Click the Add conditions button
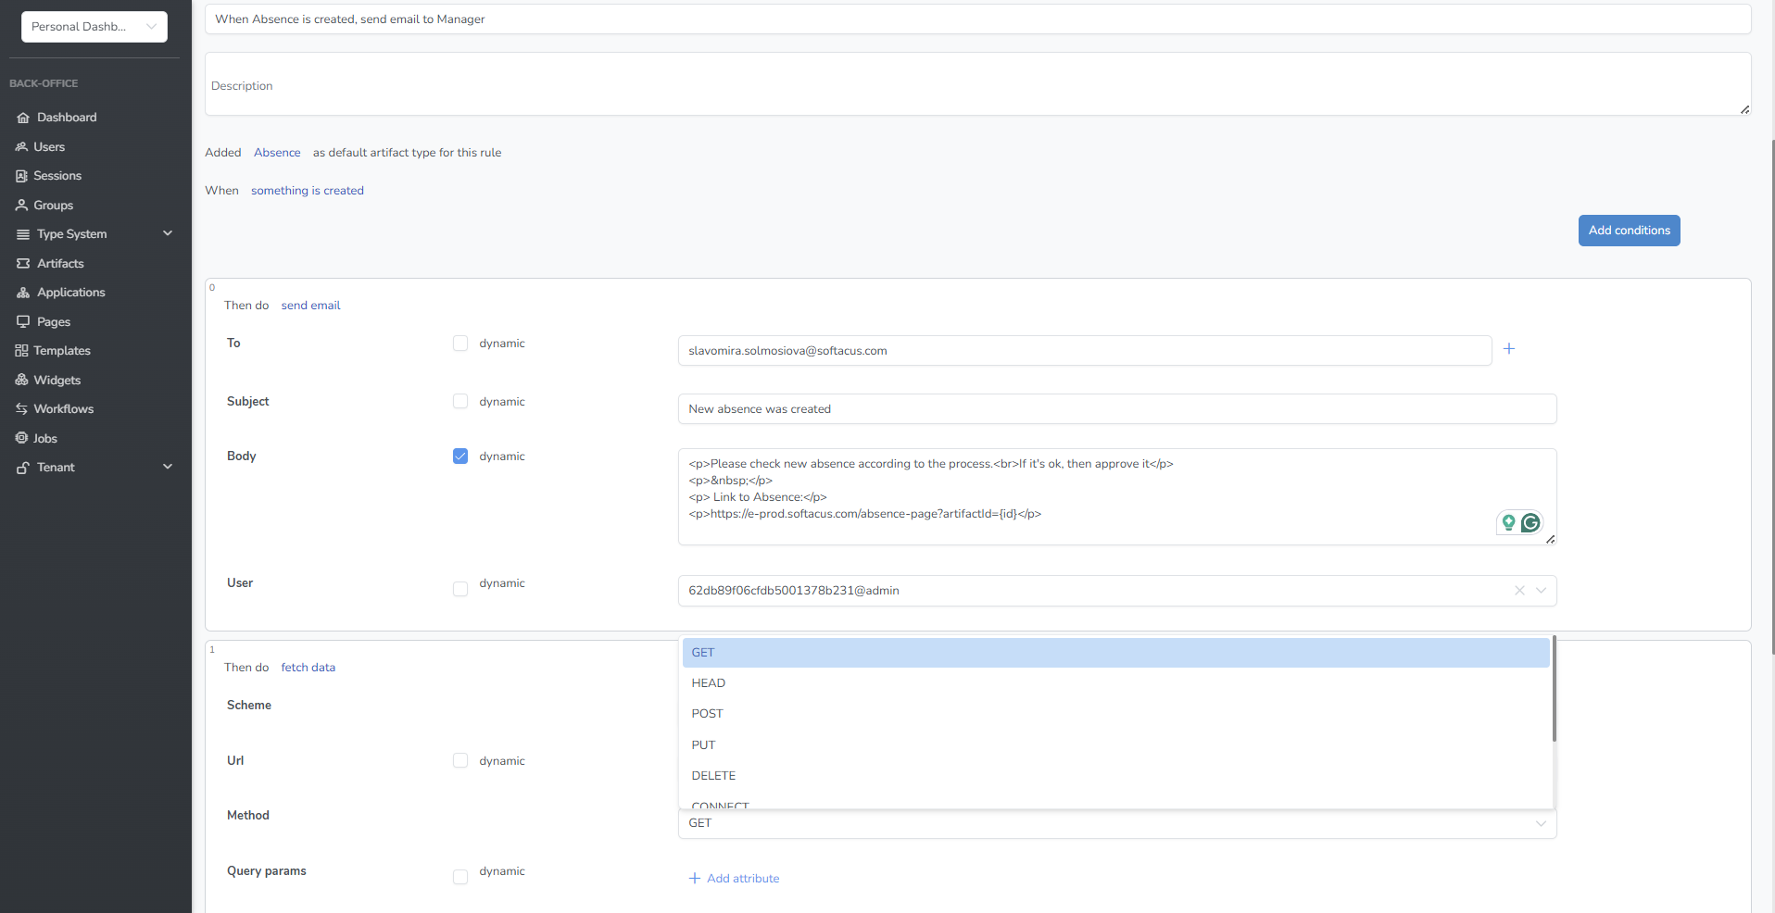1775x913 pixels. [x=1629, y=230]
